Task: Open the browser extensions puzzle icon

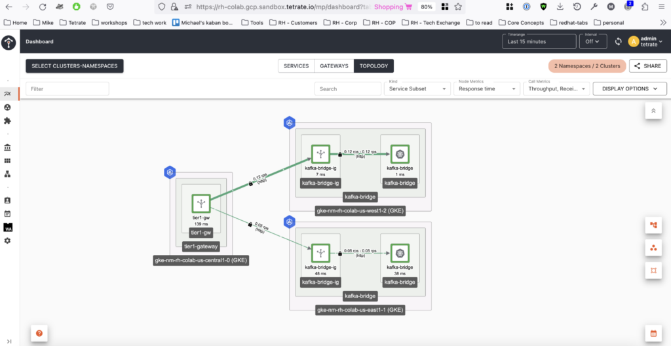Action: [645, 7]
